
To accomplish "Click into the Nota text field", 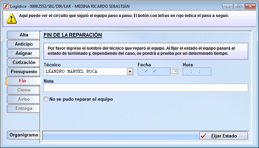I will point(146,88).
